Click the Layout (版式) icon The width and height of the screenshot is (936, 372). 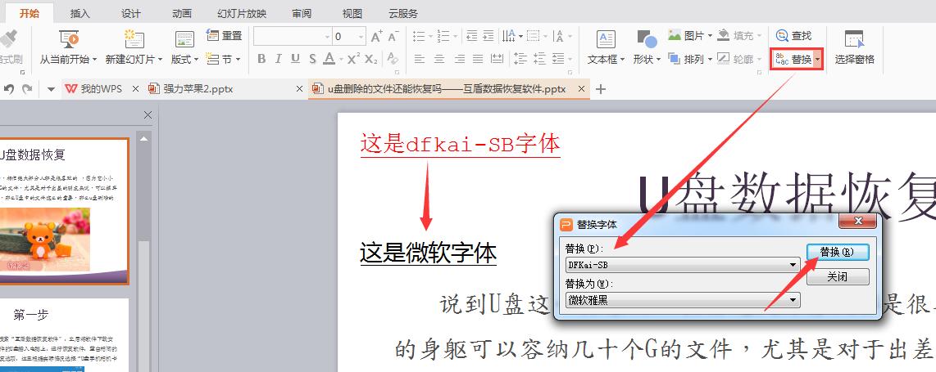point(184,39)
